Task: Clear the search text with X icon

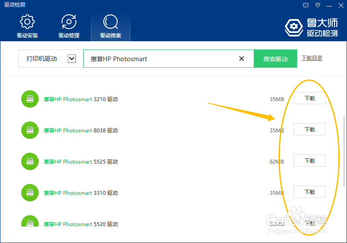Action: [242, 59]
